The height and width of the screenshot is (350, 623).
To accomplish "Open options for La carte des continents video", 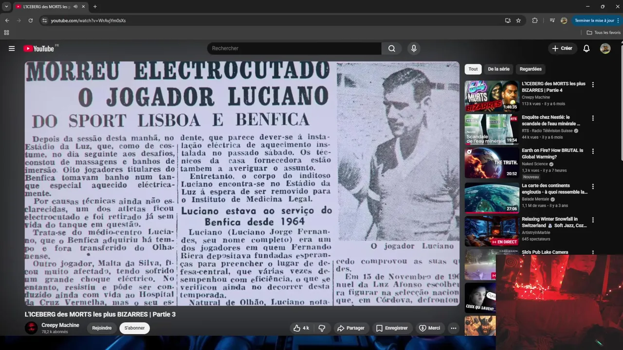I will [593, 187].
